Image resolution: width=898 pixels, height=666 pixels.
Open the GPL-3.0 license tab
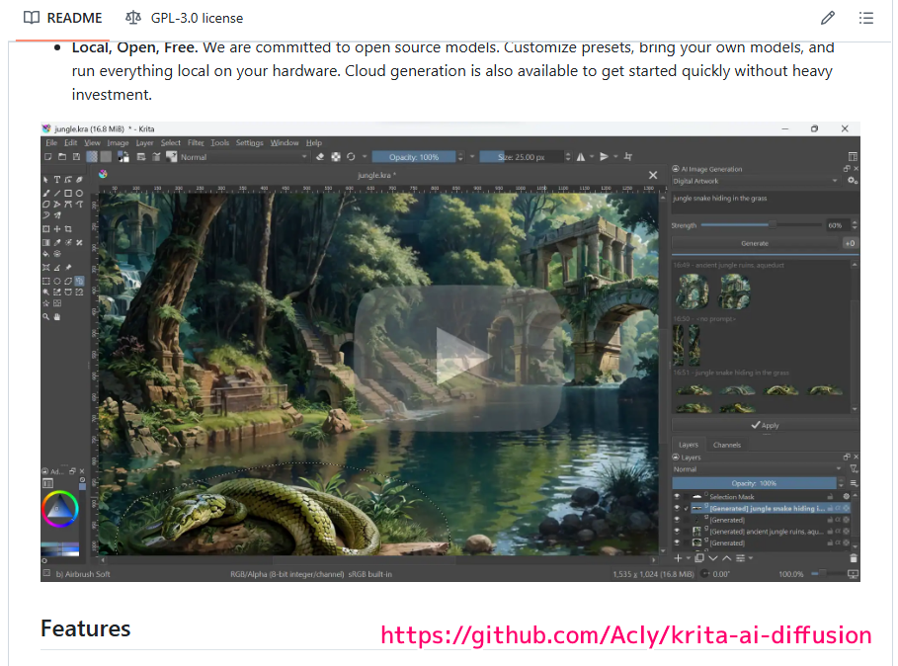point(185,19)
